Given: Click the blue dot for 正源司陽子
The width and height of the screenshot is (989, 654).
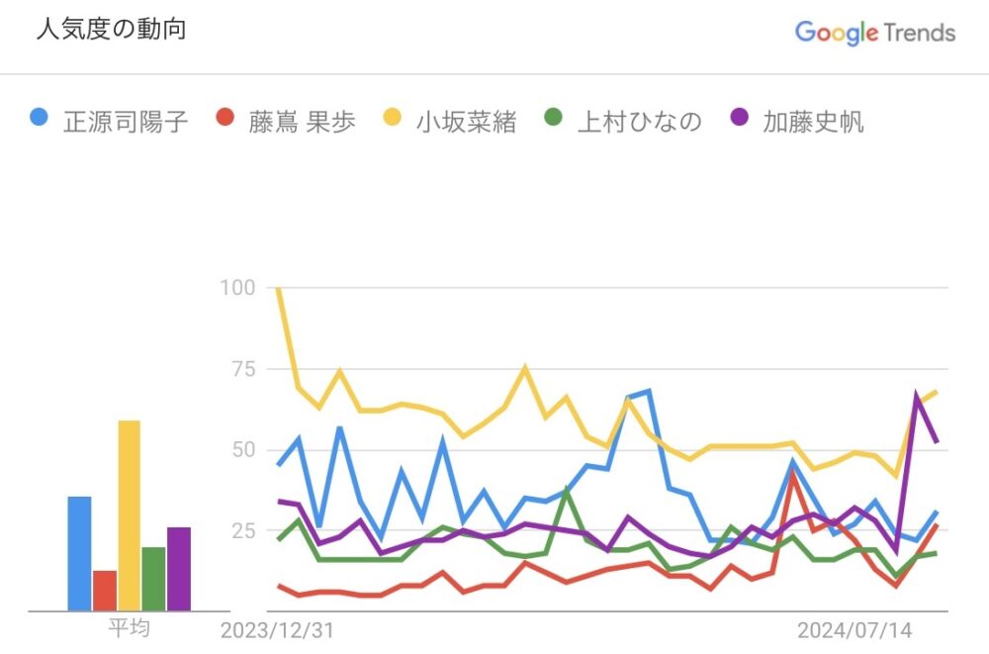Looking at the screenshot, I should point(39,121).
